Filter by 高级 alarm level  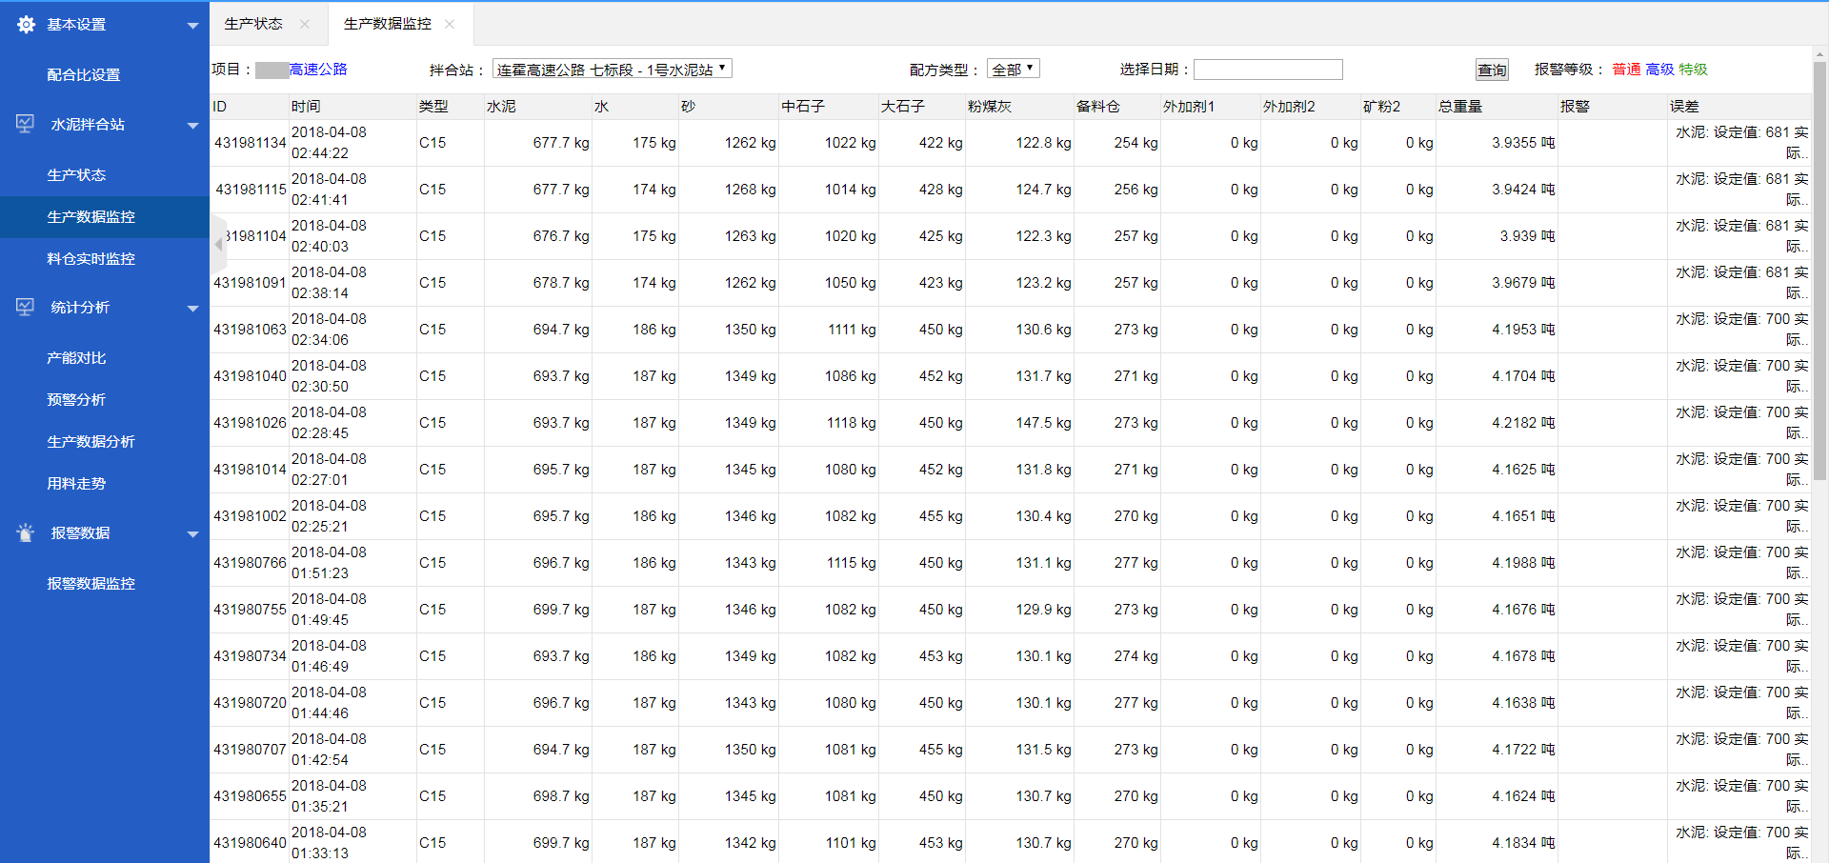coord(1659,70)
